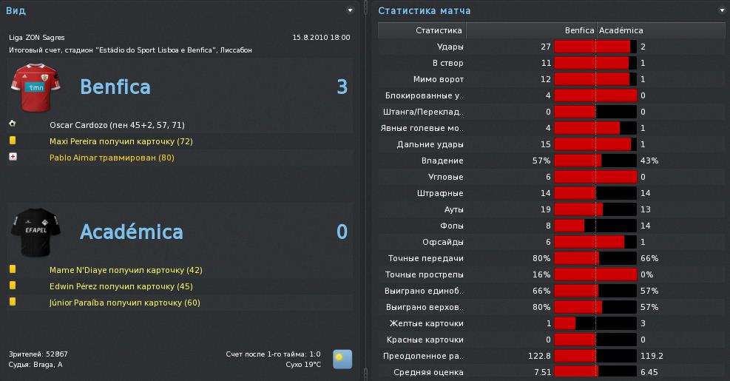
Task: Click the Benfica column header in stats table
Action: (x=579, y=30)
